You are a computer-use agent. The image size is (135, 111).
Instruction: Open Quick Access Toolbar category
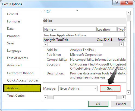23,80
